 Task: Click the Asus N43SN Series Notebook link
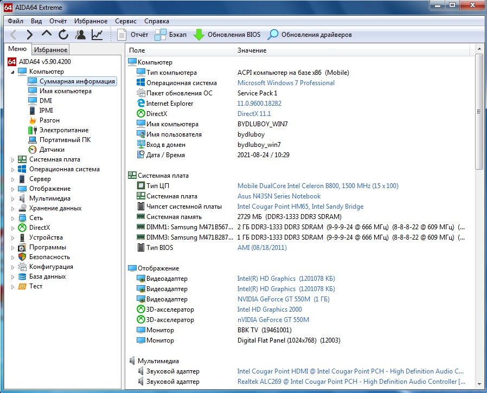279,196
